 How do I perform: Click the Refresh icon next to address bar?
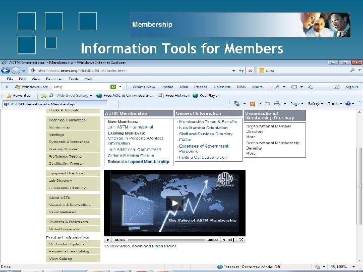[241, 71]
